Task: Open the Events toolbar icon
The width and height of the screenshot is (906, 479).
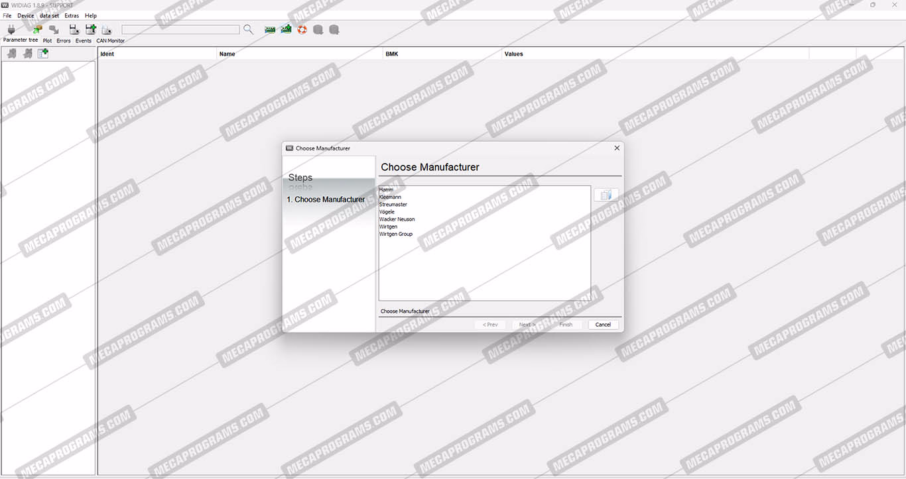Action: (x=90, y=30)
